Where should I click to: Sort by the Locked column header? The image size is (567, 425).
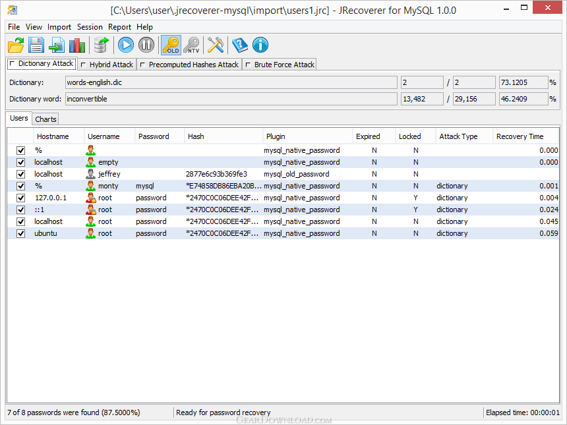[x=415, y=136]
